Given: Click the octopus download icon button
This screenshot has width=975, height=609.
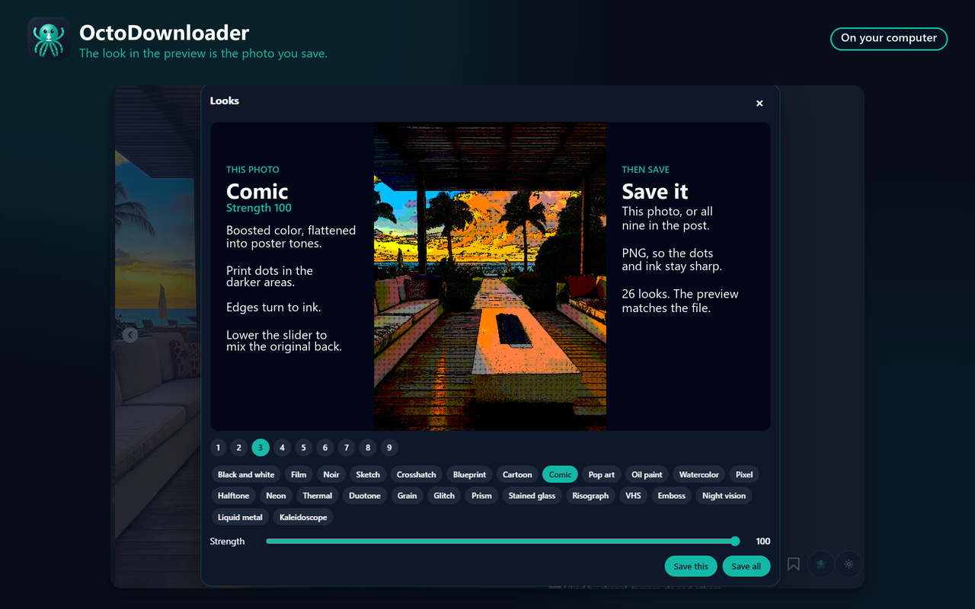Looking at the screenshot, I should (x=820, y=564).
